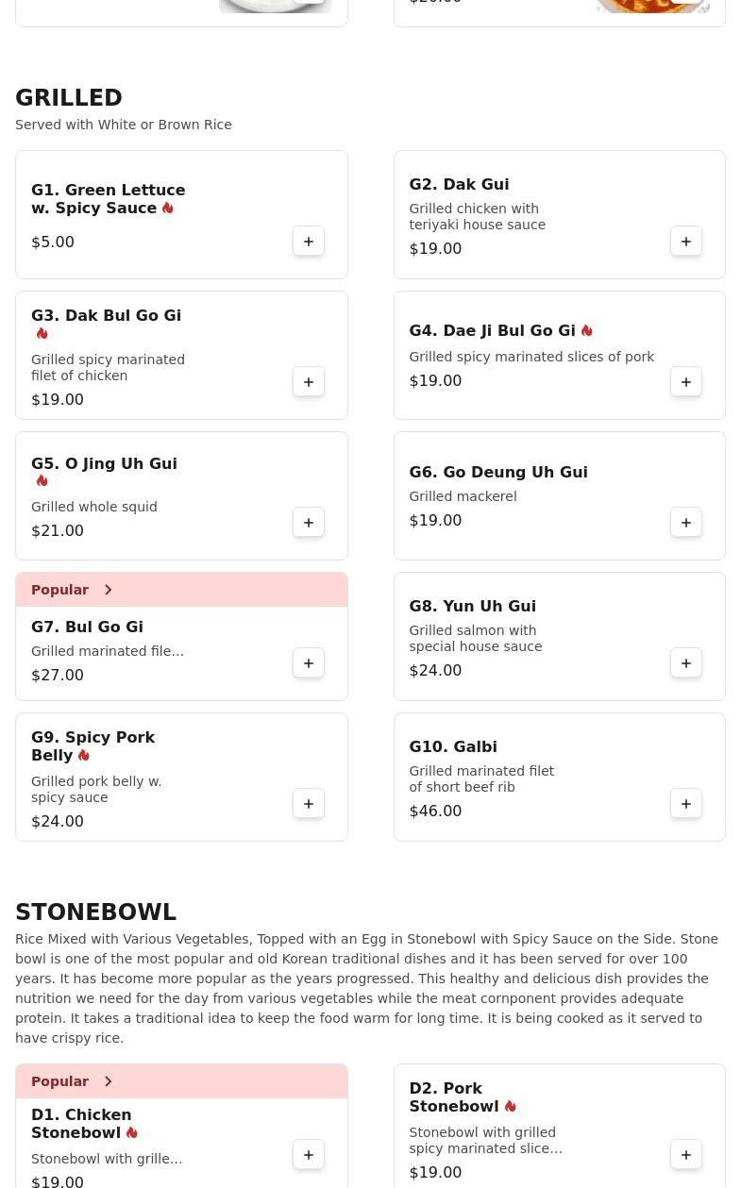Screen dimensions: 741x1188
Task: Open G6. Go Deung Uh Gui details
Action: (x=498, y=472)
